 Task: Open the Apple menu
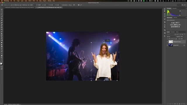(2, 1)
